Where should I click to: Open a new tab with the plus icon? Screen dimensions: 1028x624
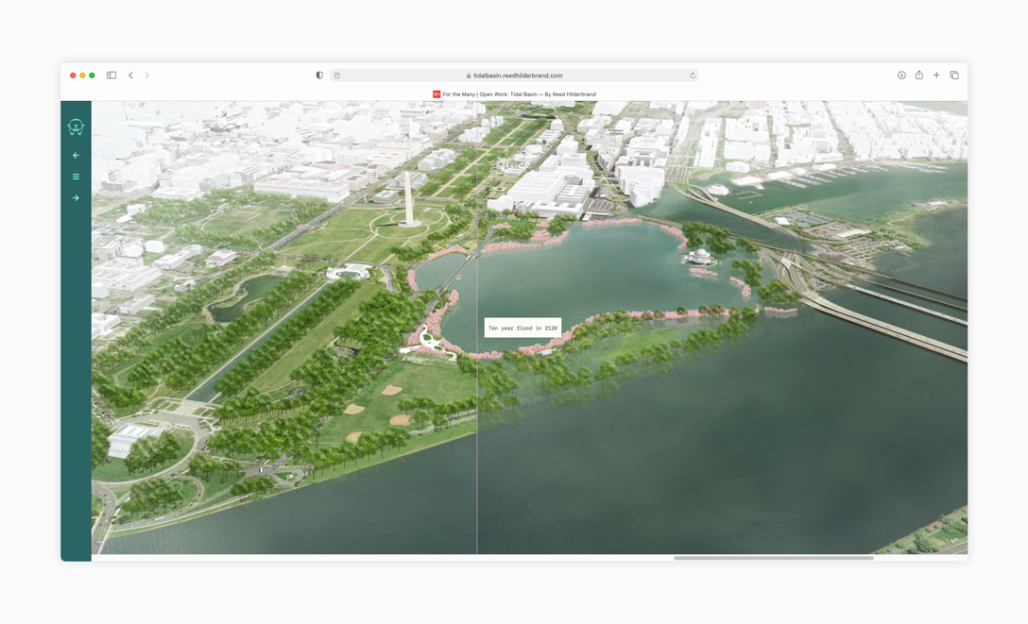[x=936, y=75]
